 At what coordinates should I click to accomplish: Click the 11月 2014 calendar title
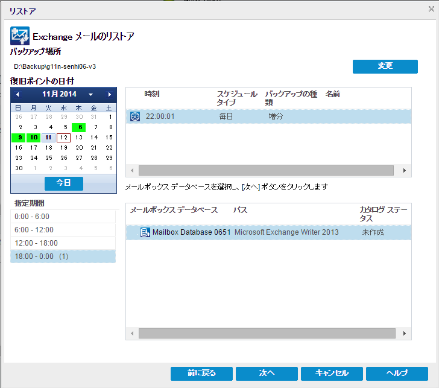pos(59,94)
